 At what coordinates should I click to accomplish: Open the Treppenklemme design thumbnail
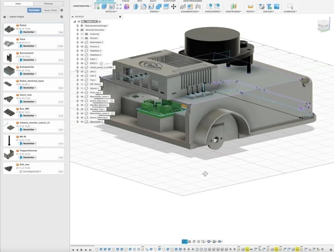point(9,154)
